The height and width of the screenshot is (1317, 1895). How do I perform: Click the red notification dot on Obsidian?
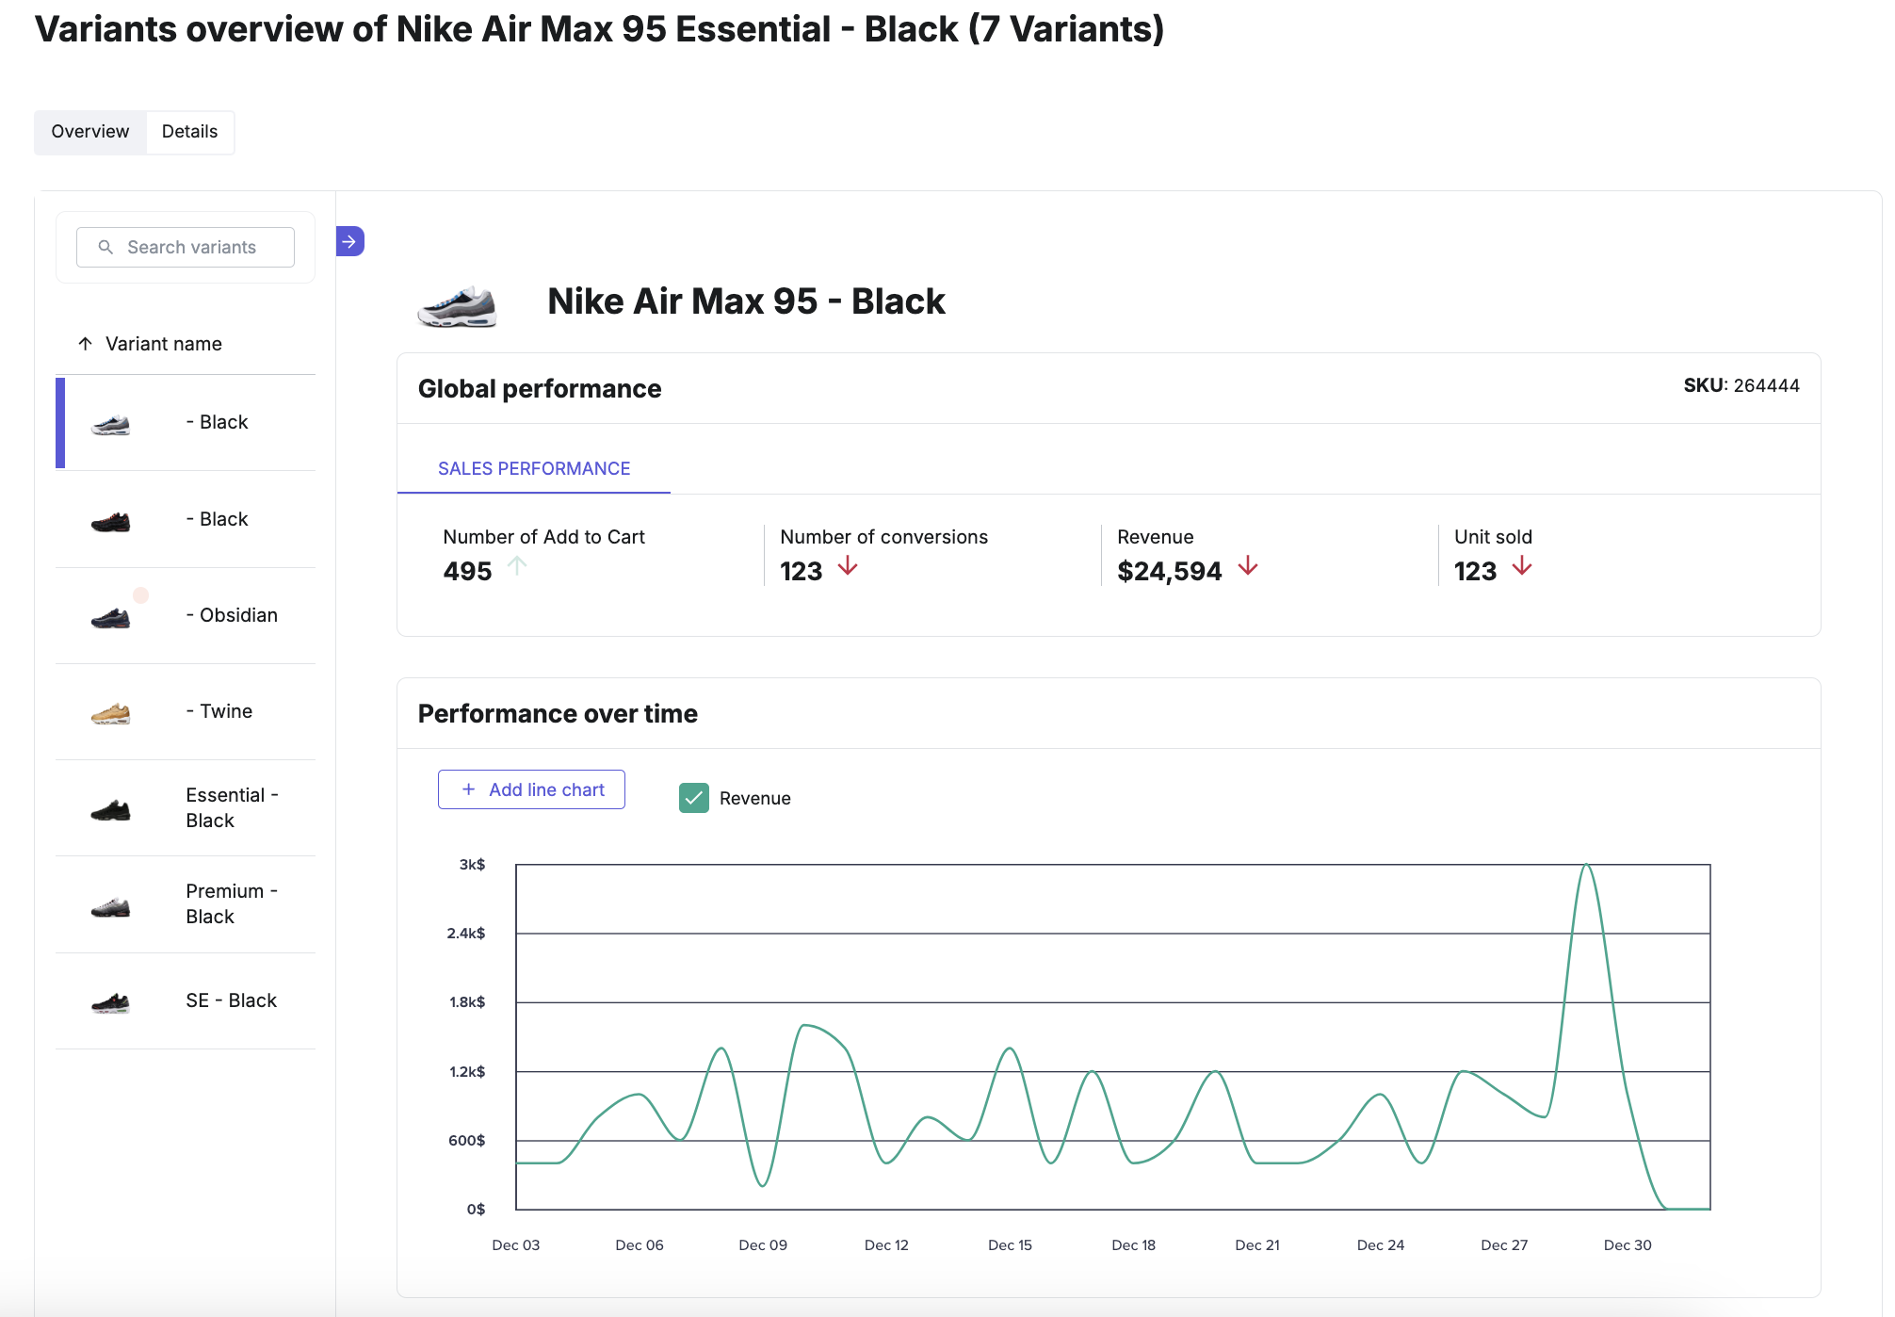click(x=140, y=594)
